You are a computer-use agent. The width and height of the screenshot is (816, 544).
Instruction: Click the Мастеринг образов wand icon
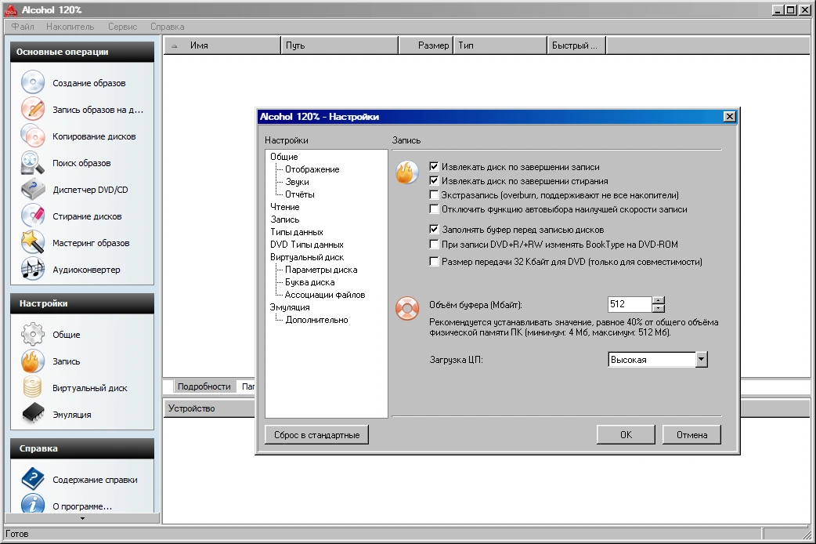click(x=32, y=242)
